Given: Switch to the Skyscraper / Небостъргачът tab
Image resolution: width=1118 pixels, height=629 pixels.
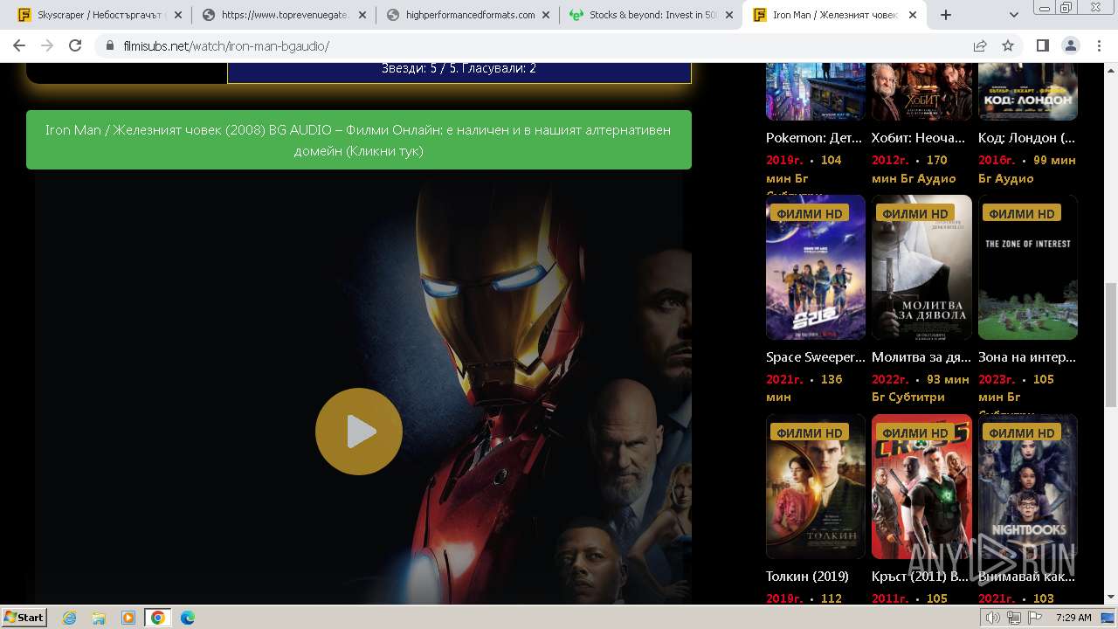Looking at the screenshot, I should click(x=100, y=15).
